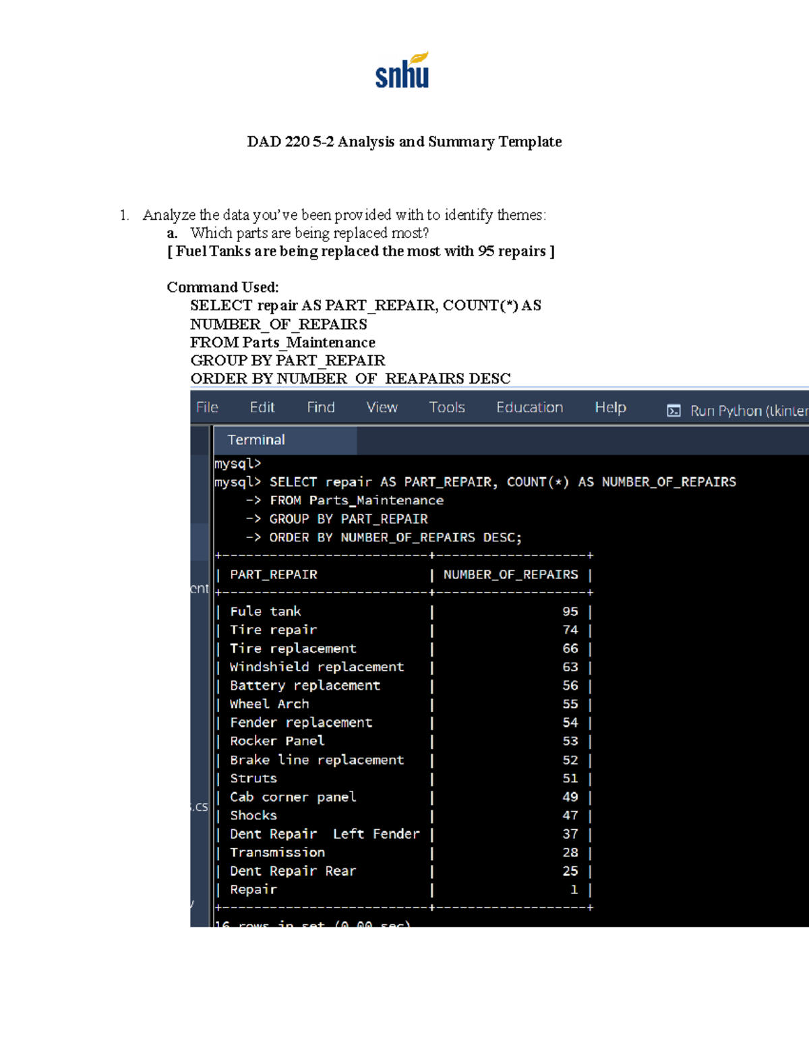Open the View menu
Screen dimensions: 809x1047
[382, 407]
